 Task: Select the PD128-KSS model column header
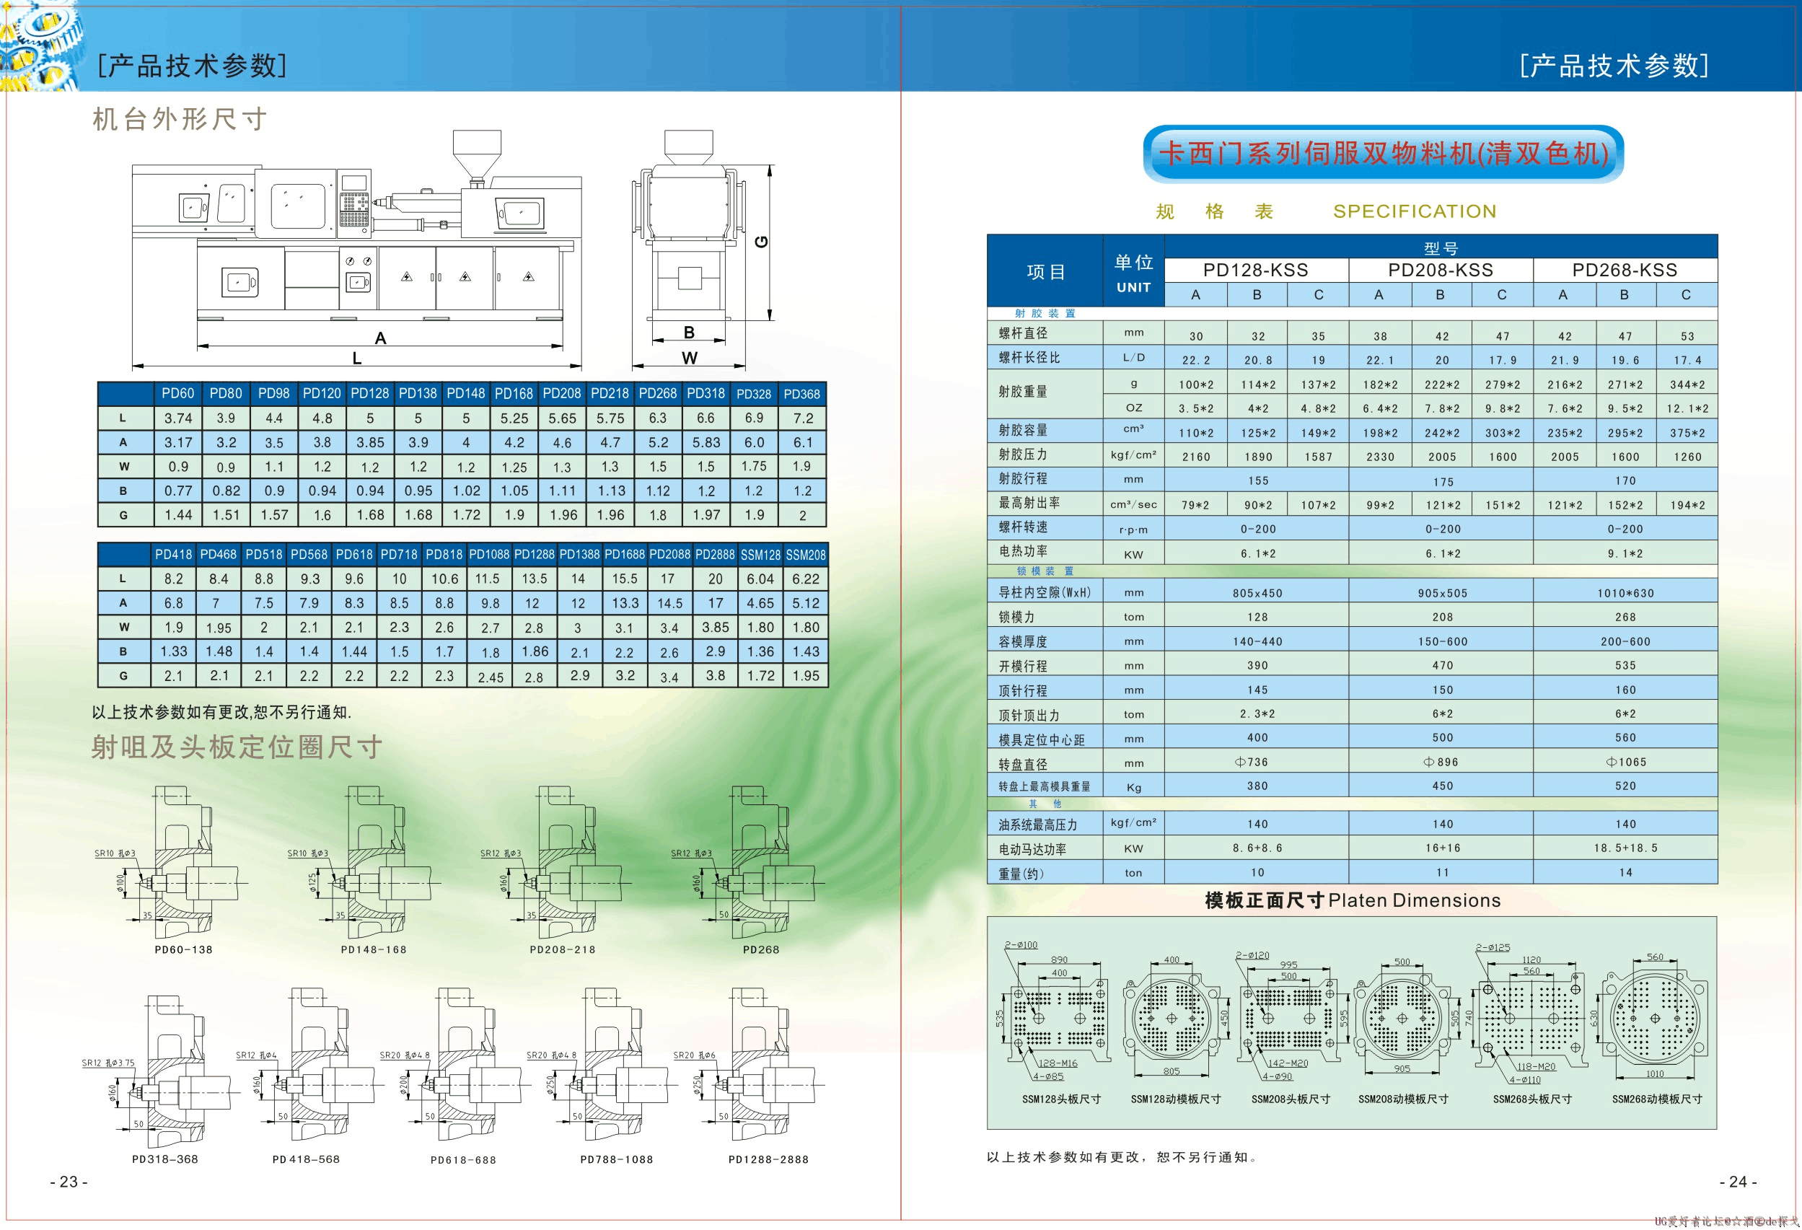tap(1256, 270)
